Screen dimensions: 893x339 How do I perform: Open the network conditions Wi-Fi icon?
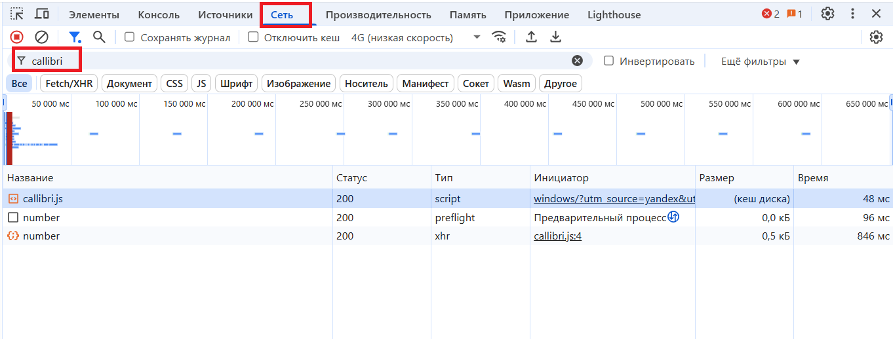[499, 37]
